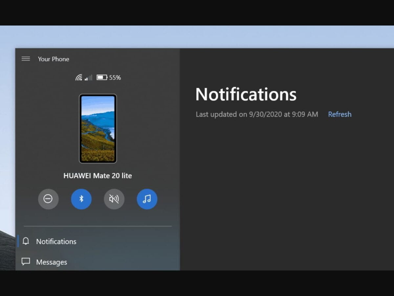The height and width of the screenshot is (296, 394).
Task: Toggle Do Not Disturb on the phone
Action: pos(48,199)
